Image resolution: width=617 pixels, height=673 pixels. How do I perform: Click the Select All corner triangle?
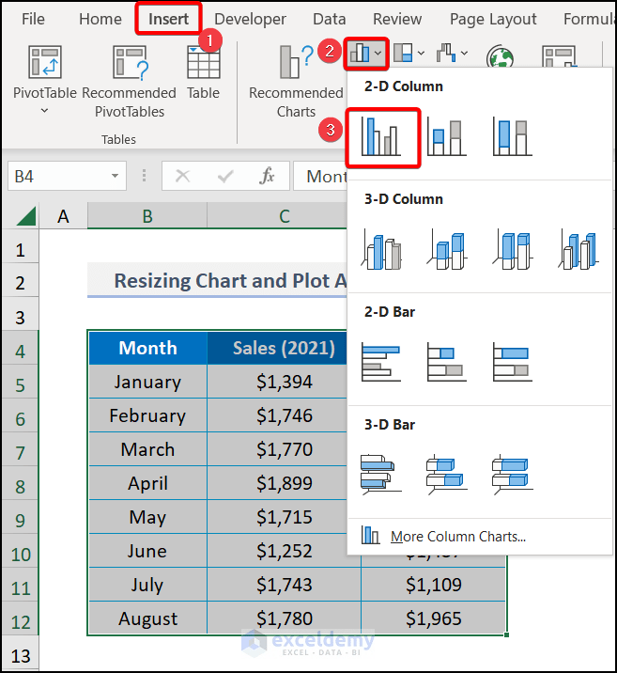[x=25, y=215]
